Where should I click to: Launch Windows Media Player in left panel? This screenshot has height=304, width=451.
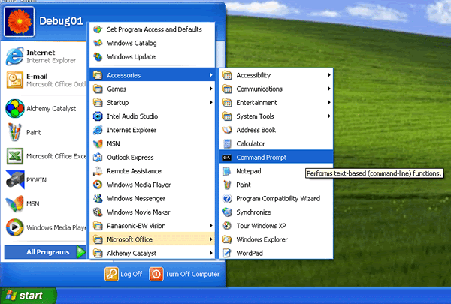15,227
